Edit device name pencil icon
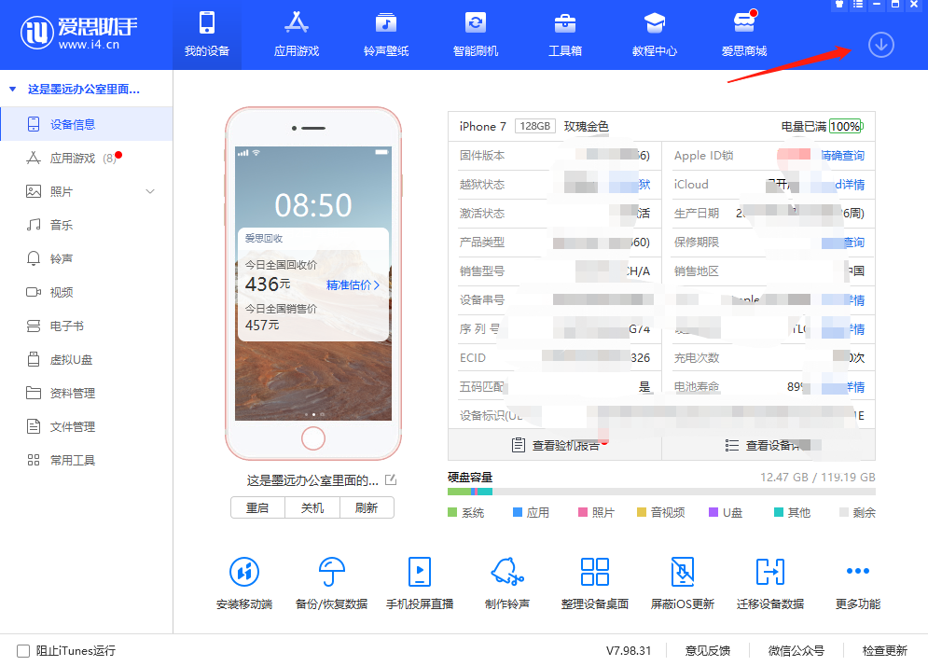Image resolution: width=928 pixels, height=666 pixels. click(391, 480)
